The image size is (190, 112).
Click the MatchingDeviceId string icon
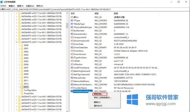coord(72,71)
